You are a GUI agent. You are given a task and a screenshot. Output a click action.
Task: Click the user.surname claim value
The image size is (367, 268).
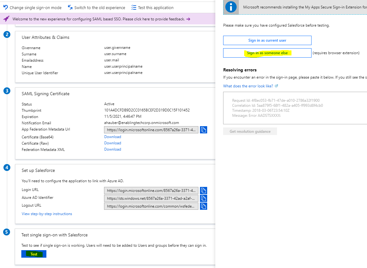pos(115,54)
